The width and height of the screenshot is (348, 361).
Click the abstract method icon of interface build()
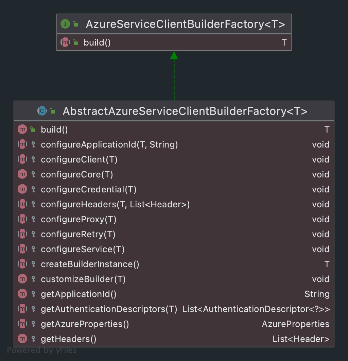click(65, 42)
